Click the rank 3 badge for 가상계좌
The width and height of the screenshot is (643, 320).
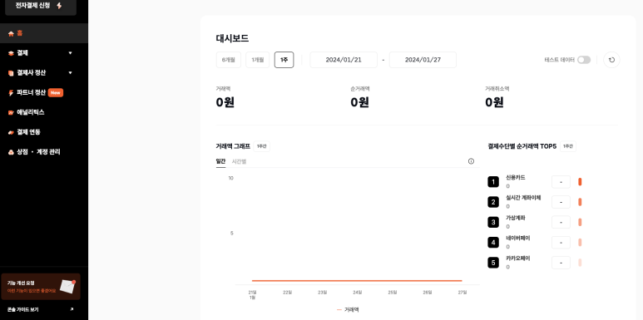coord(493,223)
